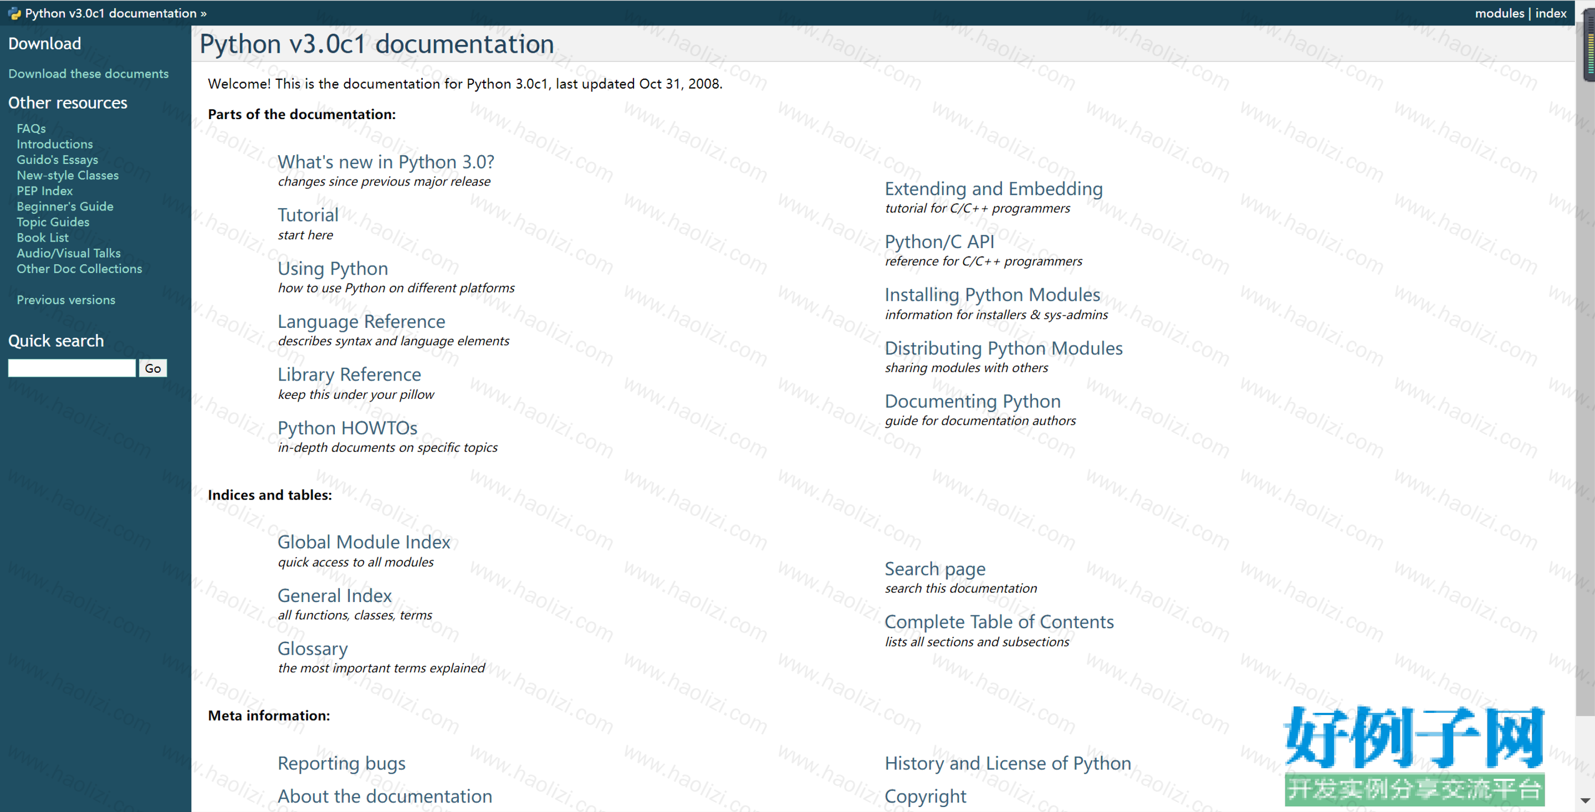
Task: Open About the documentation link
Action: (x=385, y=796)
